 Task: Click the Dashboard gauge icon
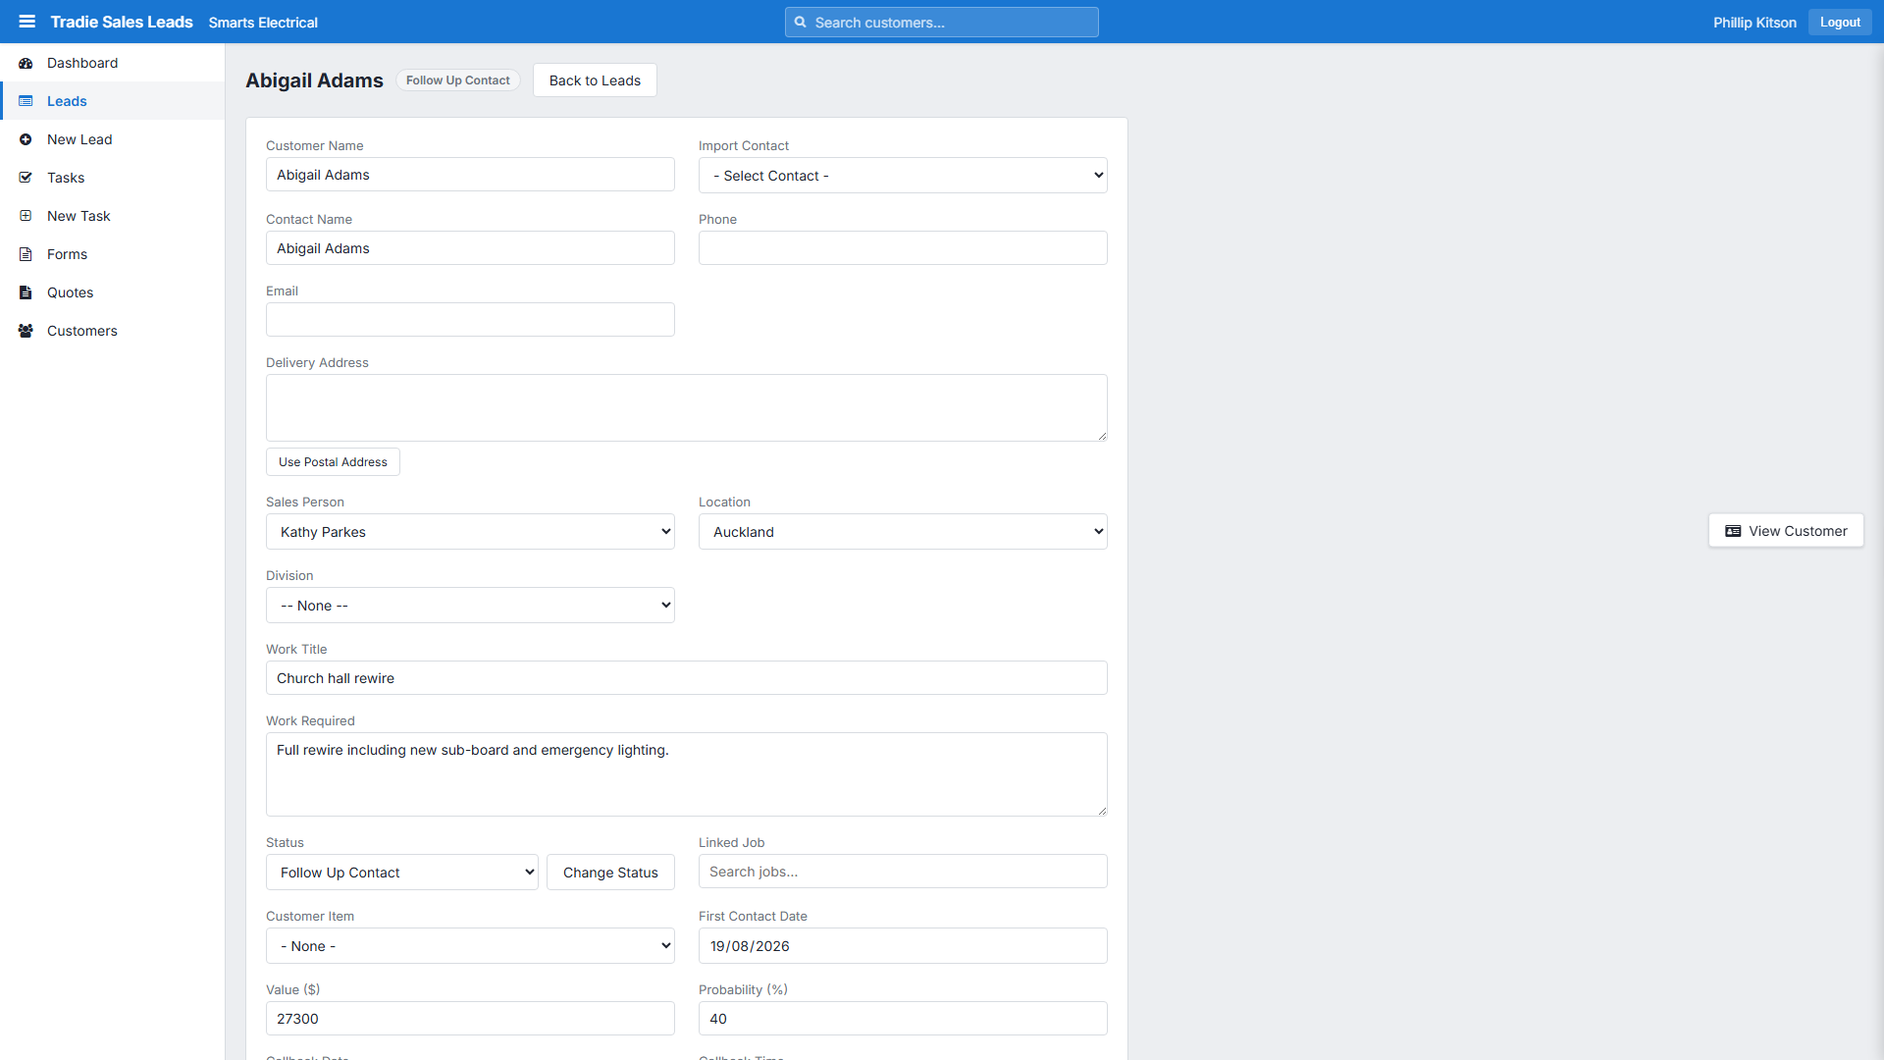click(x=26, y=63)
